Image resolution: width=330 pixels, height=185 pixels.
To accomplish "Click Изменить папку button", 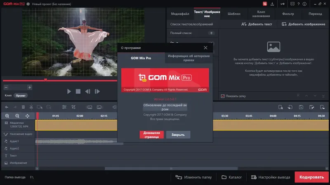I will click(193, 177).
